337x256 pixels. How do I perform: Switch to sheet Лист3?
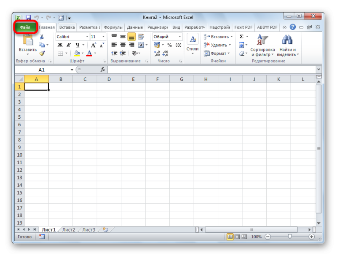(89, 229)
